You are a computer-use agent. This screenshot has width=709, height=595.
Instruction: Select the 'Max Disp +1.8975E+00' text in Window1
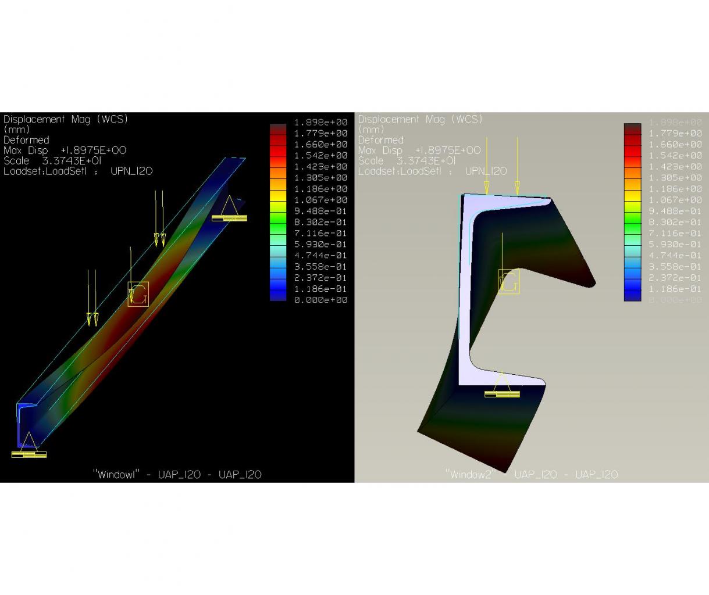[x=65, y=150]
